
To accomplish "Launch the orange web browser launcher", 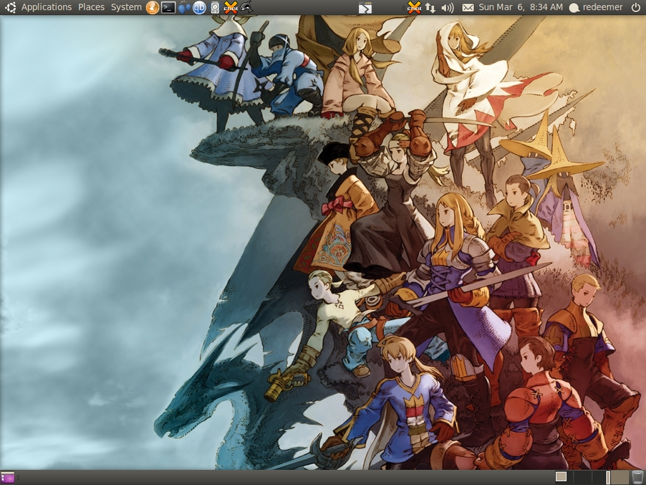I will 153,8.
